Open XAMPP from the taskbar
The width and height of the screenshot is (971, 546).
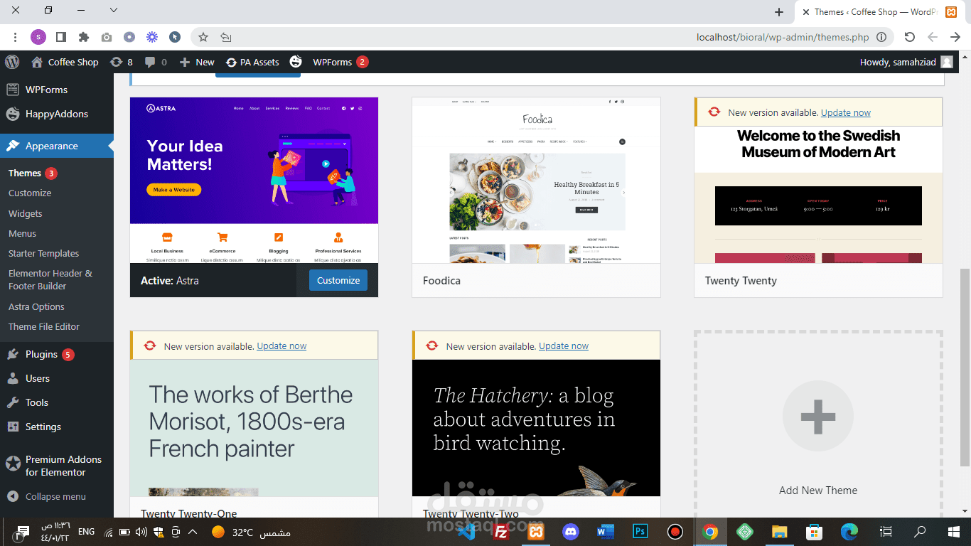click(x=536, y=532)
